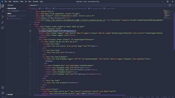Open the File menu

click(x=6, y=2)
